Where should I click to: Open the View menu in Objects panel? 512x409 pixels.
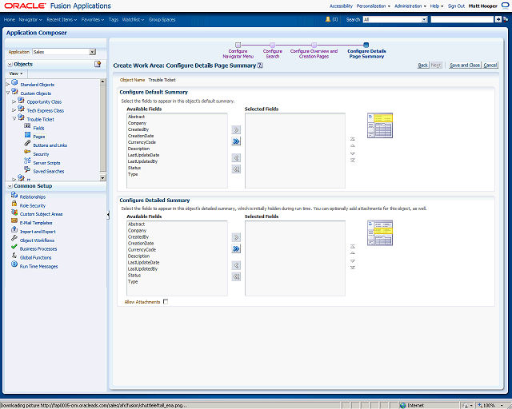point(16,73)
